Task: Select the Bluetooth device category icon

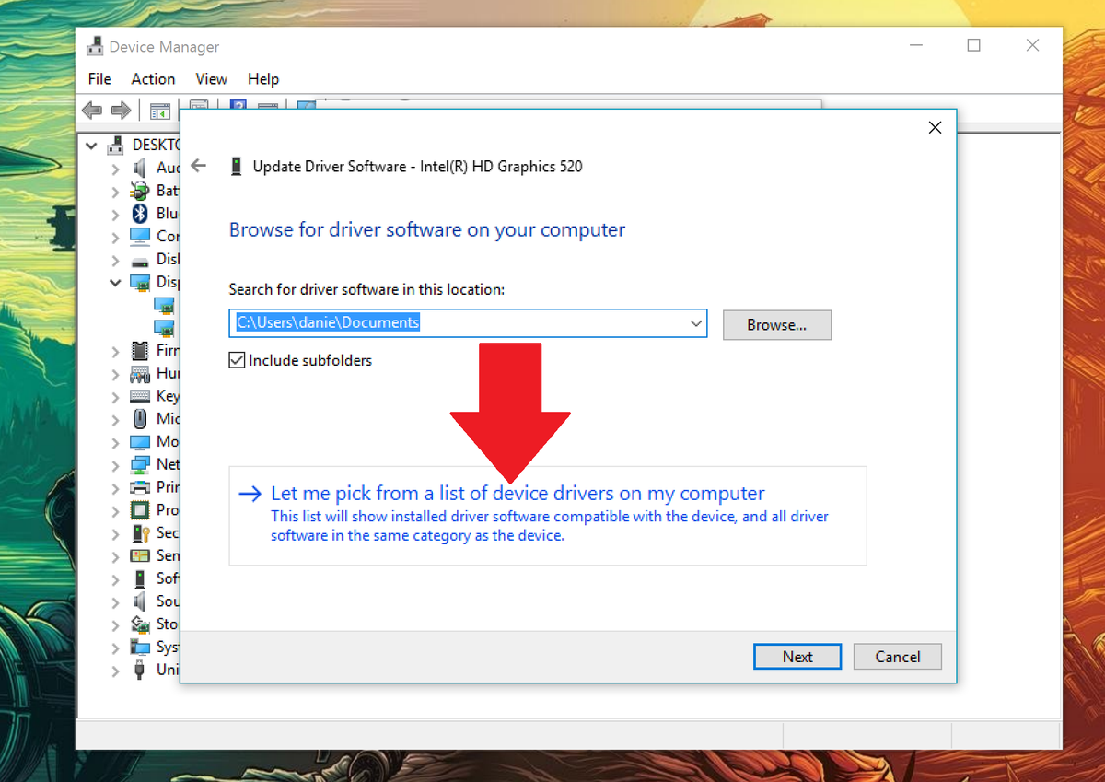Action: click(x=140, y=213)
